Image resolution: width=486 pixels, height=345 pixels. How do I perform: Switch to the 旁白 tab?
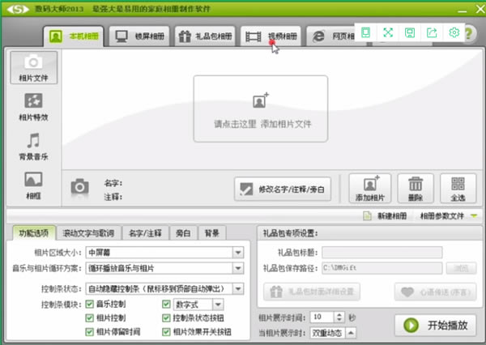(183, 233)
